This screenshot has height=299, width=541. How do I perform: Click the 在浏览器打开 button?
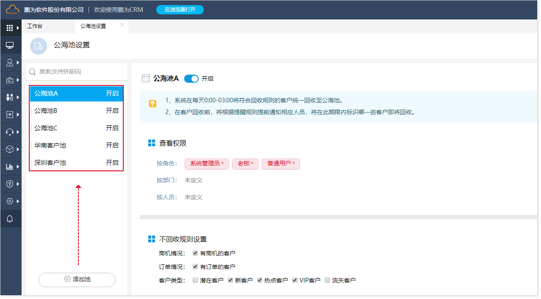point(180,10)
